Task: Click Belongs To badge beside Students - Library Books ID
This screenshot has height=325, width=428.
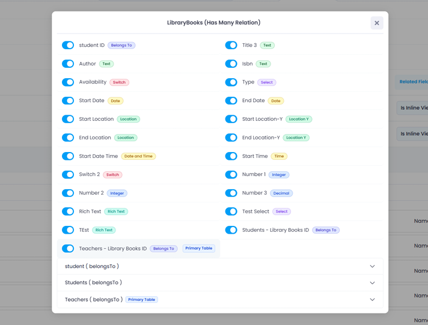Action: pos(326,230)
